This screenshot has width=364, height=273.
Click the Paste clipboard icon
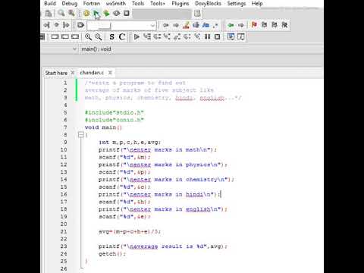coord(48,13)
